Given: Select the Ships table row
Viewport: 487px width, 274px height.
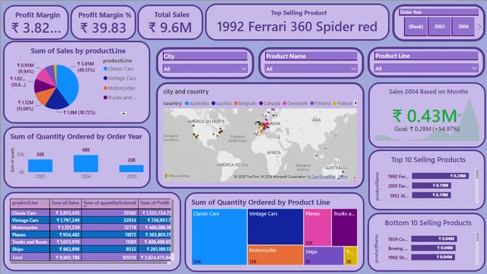Looking at the screenshot, I should 91,249.
